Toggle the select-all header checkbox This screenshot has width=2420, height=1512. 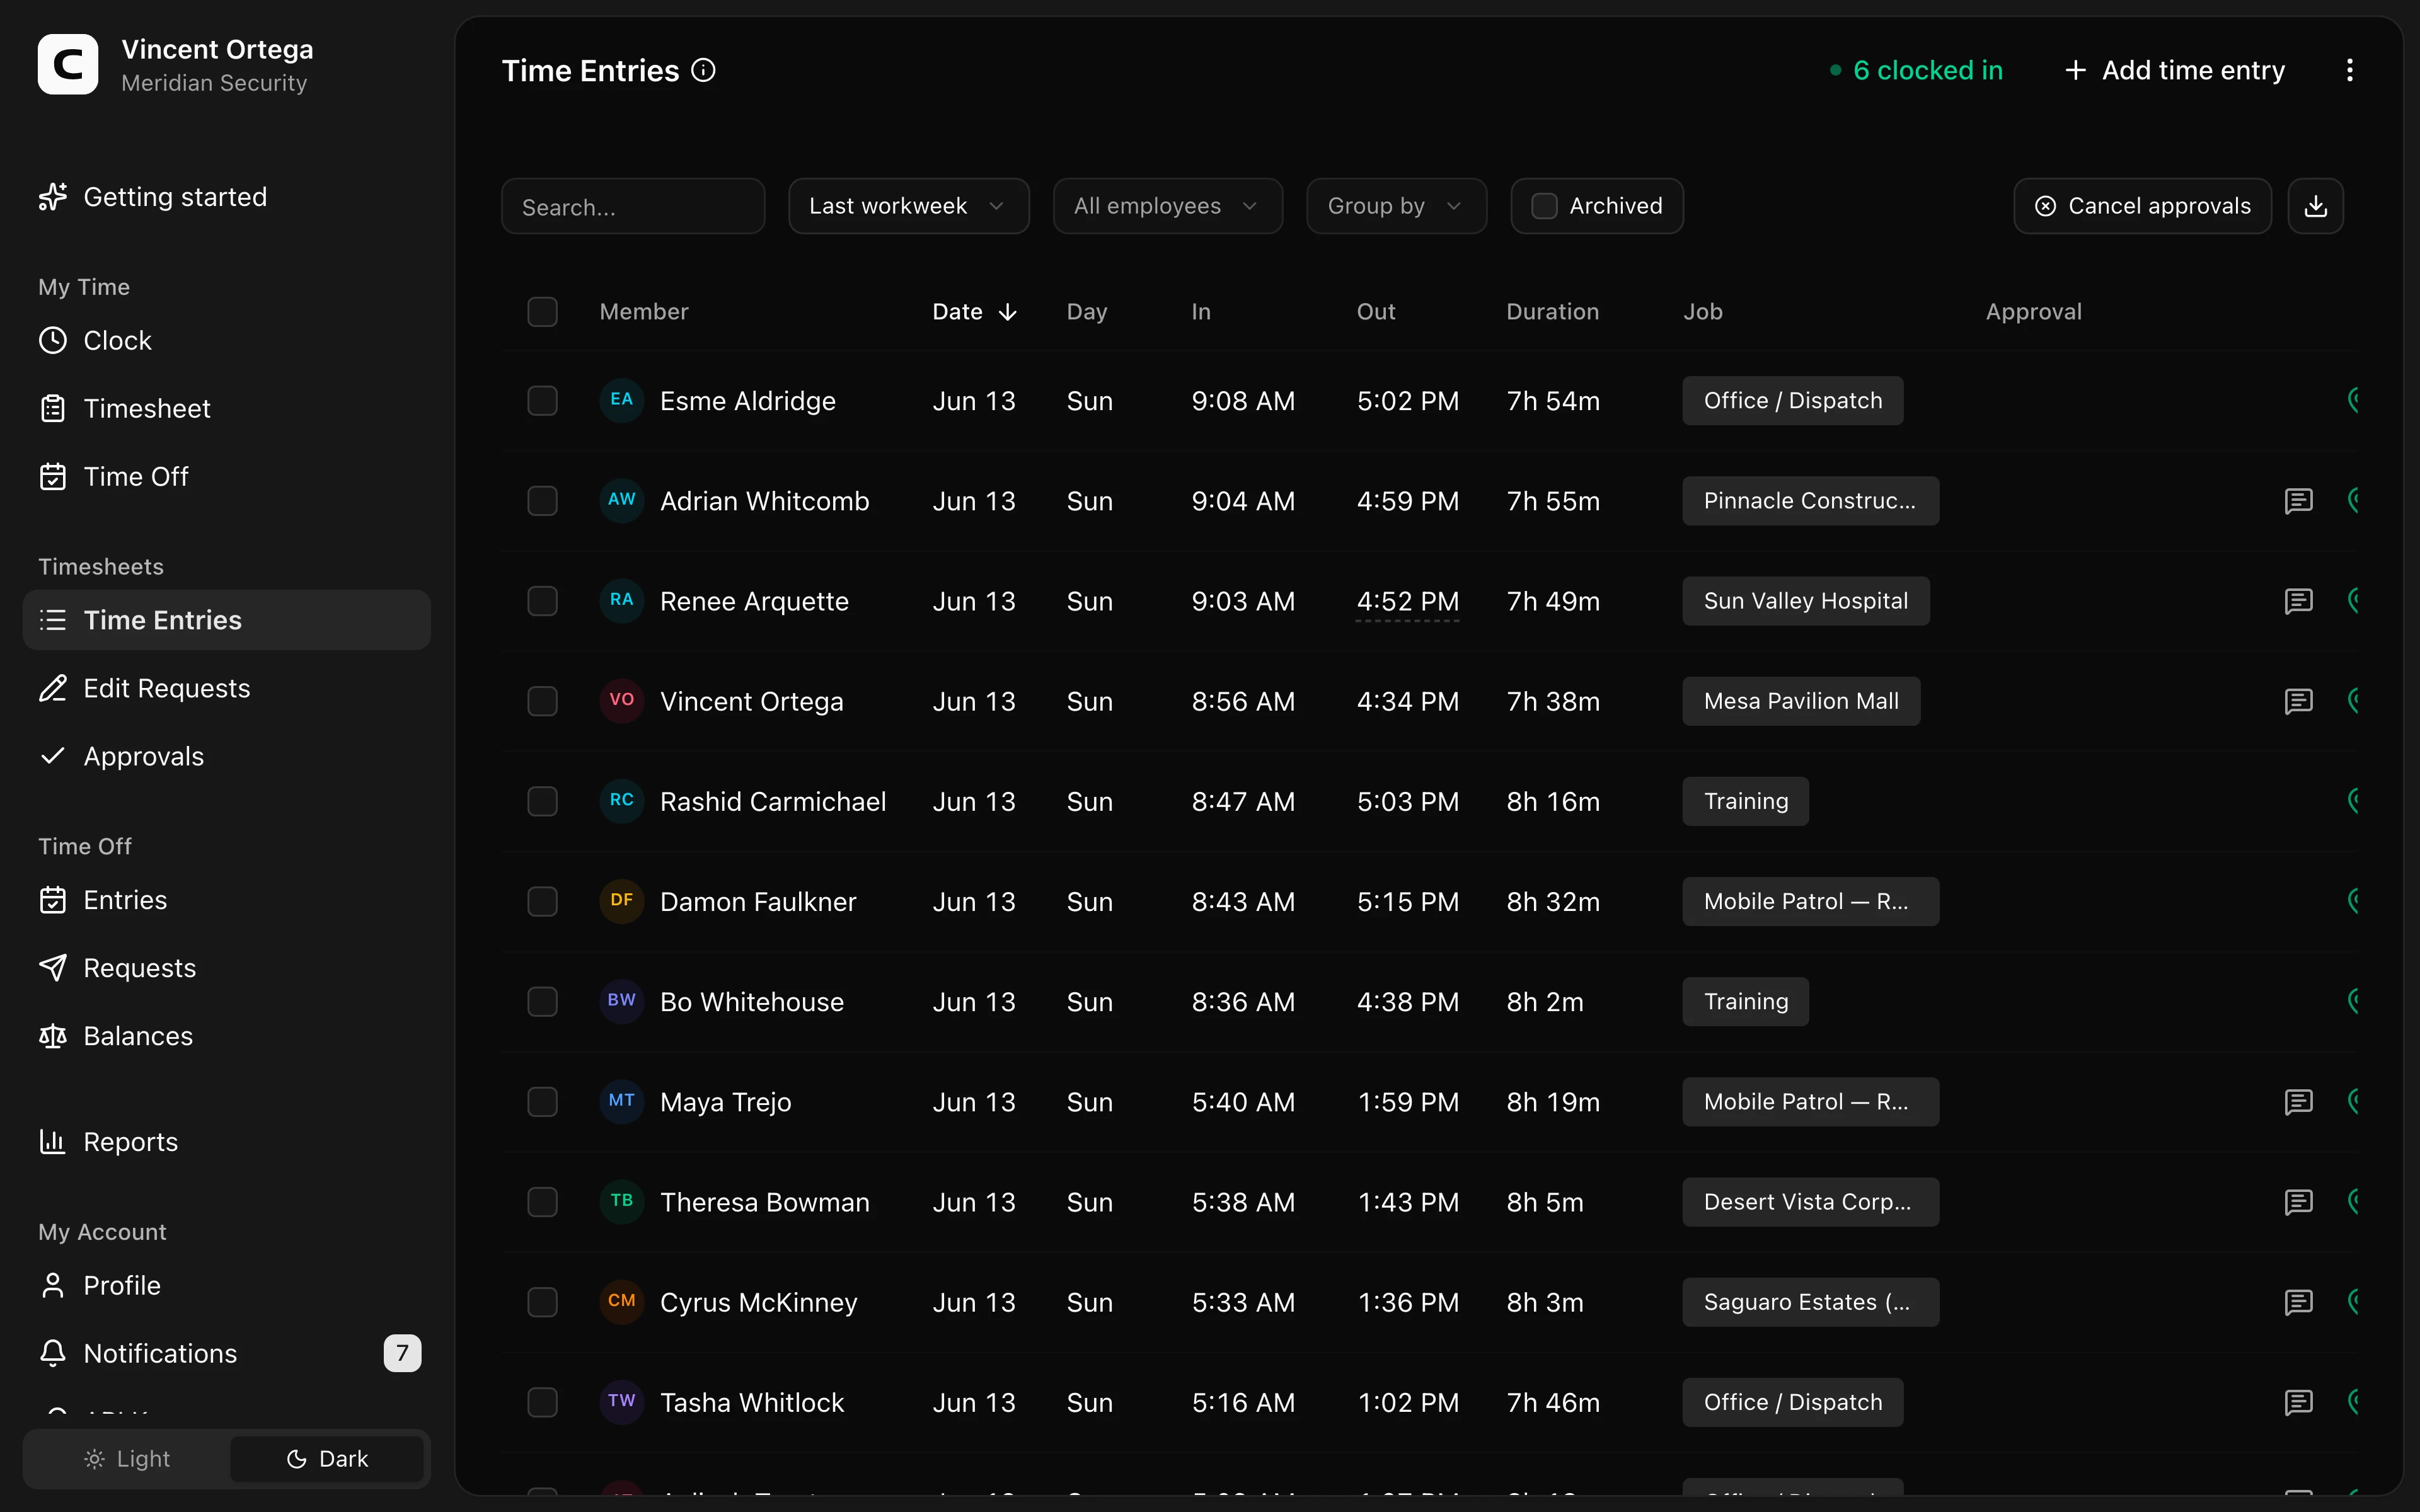(542, 312)
